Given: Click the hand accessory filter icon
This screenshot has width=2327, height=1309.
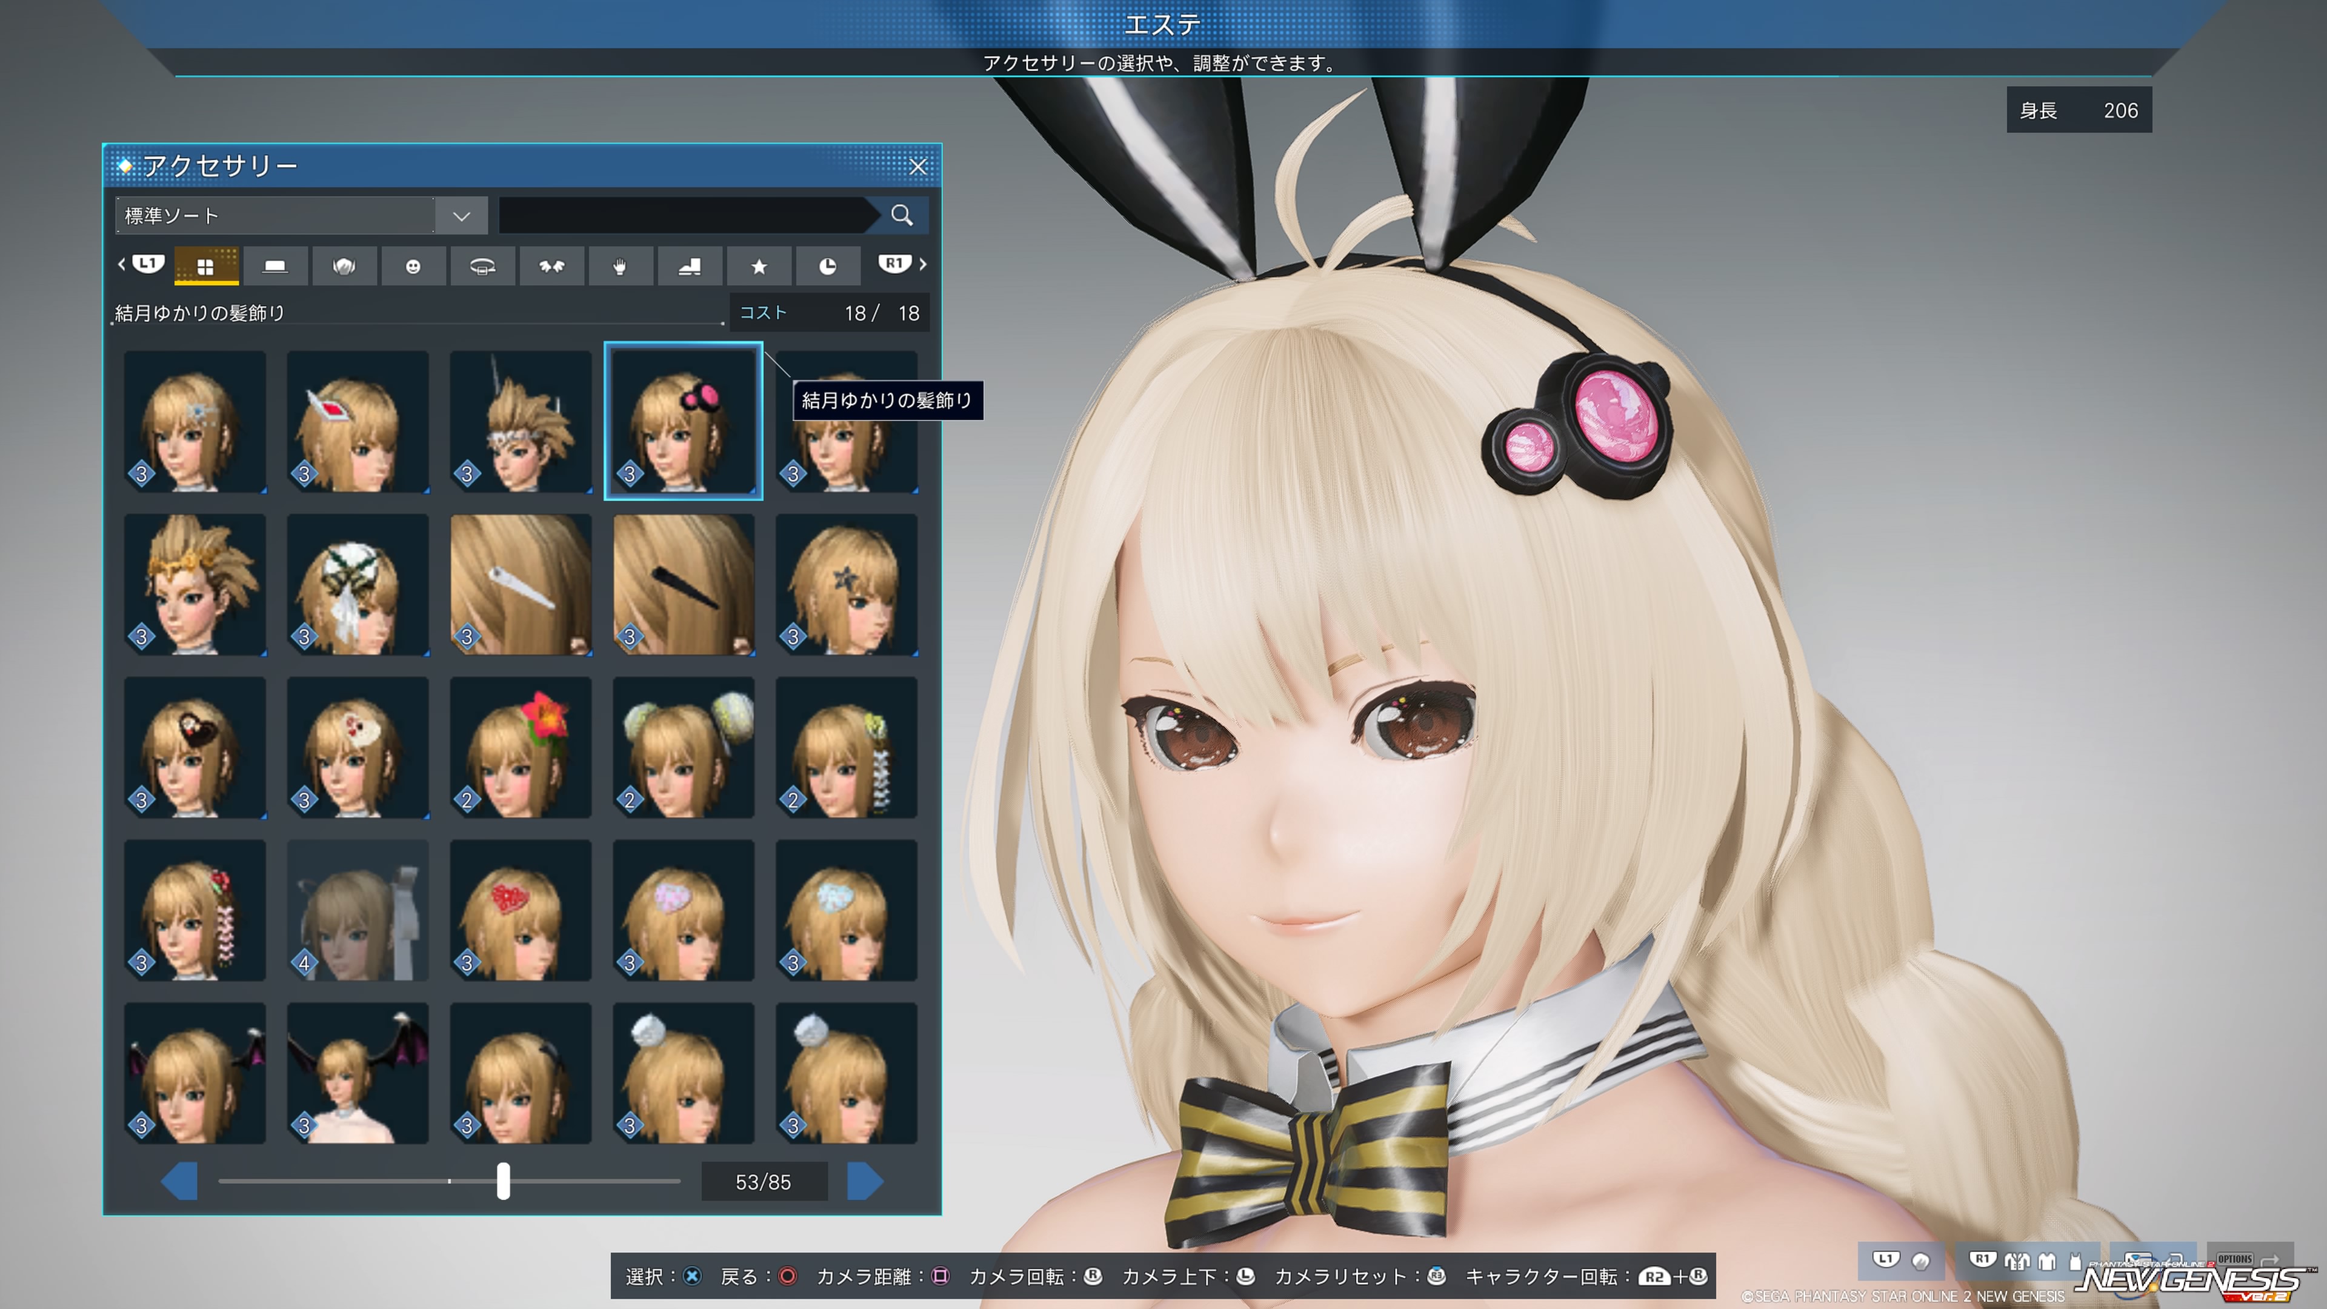Looking at the screenshot, I should [620, 265].
